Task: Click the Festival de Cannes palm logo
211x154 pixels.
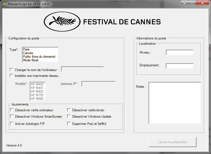Action: [62, 22]
